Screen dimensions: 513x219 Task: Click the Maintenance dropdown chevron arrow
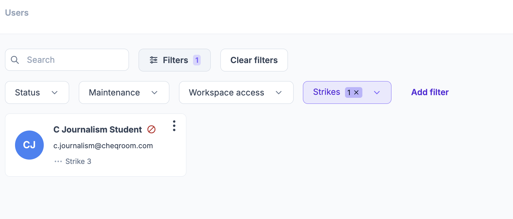pyautogui.click(x=154, y=92)
